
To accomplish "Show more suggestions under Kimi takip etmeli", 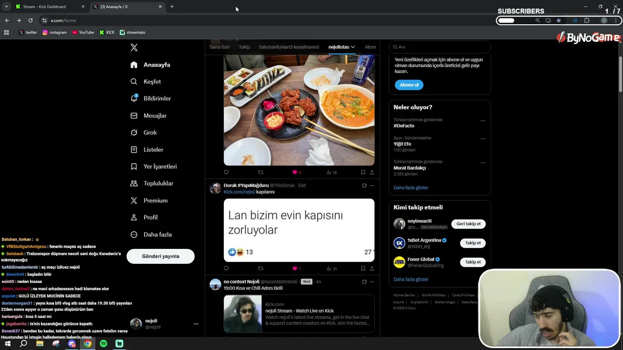I will [x=411, y=280].
